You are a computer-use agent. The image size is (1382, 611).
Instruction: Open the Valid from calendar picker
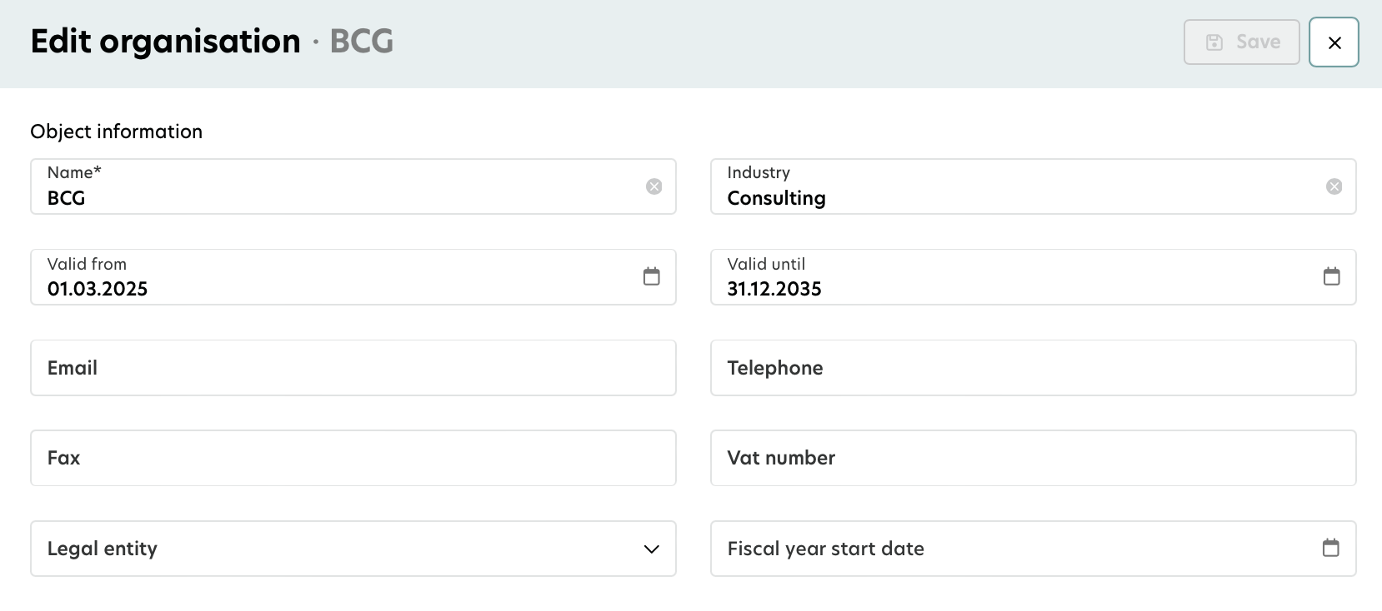pos(652,276)
